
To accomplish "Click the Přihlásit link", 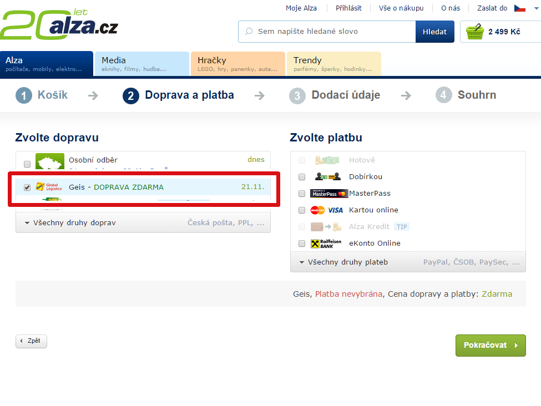I will [x=348, y=8].
